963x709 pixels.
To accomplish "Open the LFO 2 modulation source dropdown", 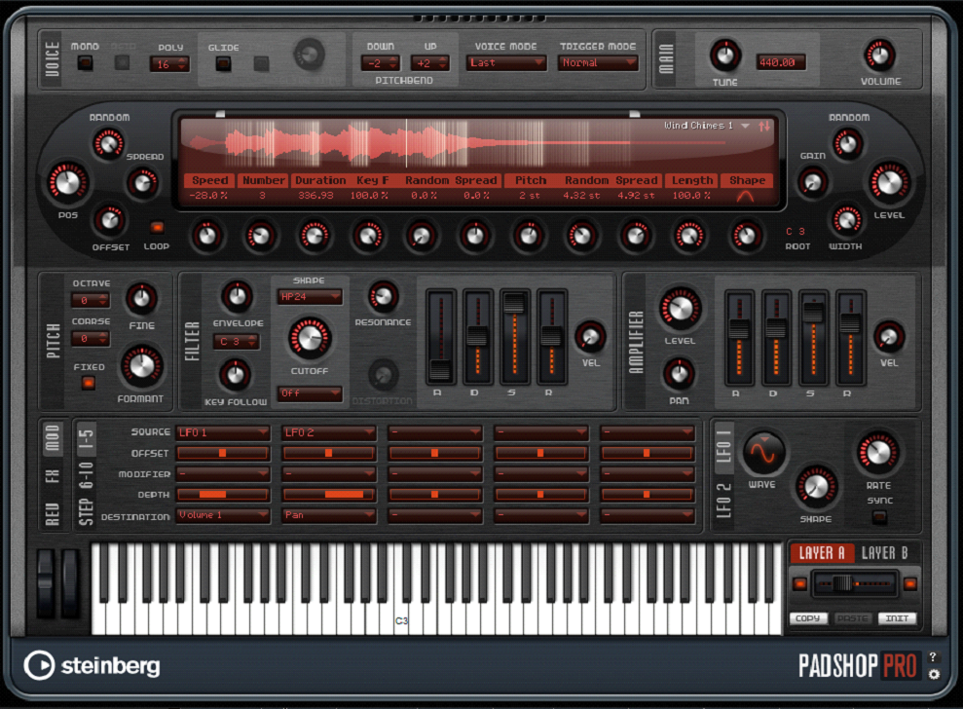I will [328, 432].
